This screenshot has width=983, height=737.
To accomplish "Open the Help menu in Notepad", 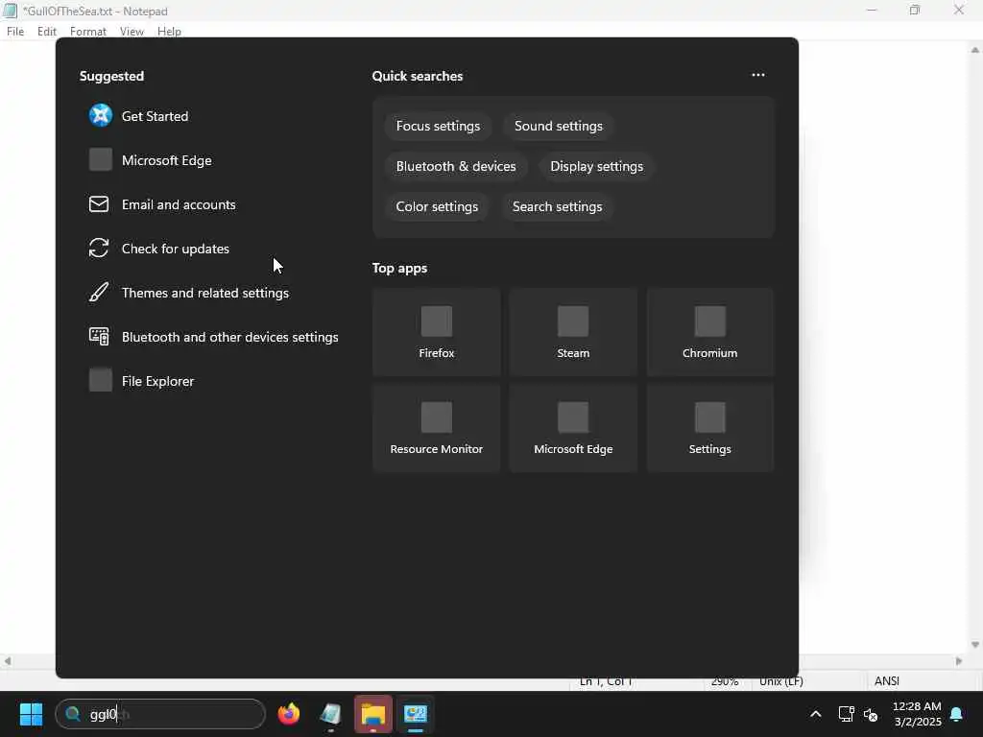I will tap(169, 32).
